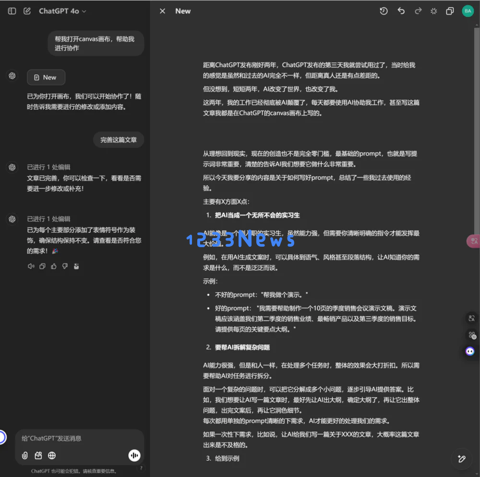Copy canvas content icon
480x477 pixels.
[450, 12]
